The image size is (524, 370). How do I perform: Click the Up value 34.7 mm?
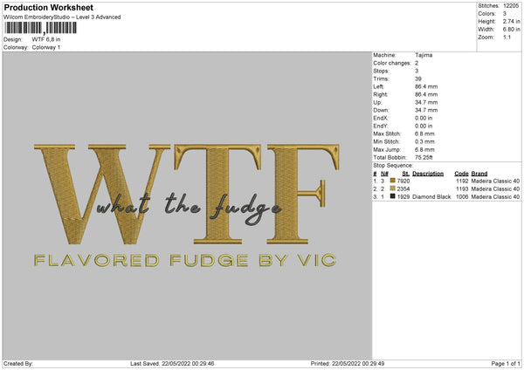[426, 102]
